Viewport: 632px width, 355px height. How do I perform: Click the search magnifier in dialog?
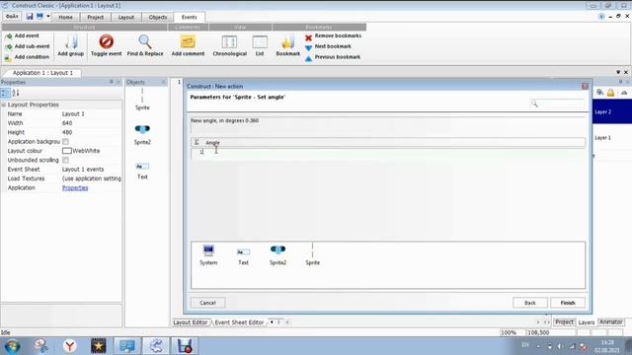534,104
